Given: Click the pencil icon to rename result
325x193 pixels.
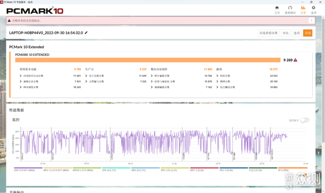Looking at the screenshot, I should 86,33.
